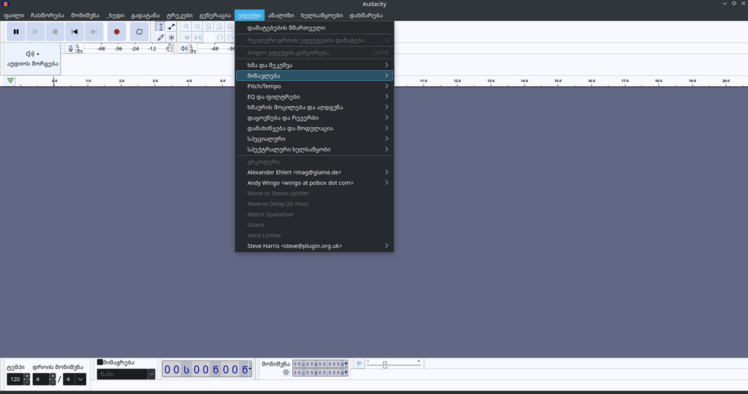Click the selection start time field

click(x=320, y=364)
